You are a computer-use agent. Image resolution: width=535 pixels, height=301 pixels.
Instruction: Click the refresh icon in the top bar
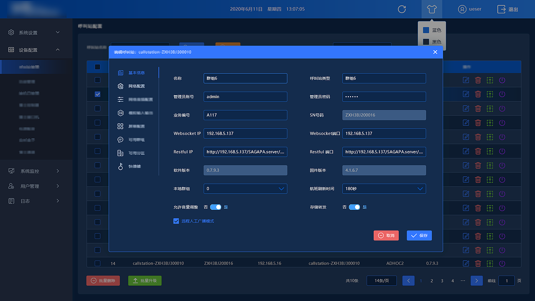click(402, 9)
